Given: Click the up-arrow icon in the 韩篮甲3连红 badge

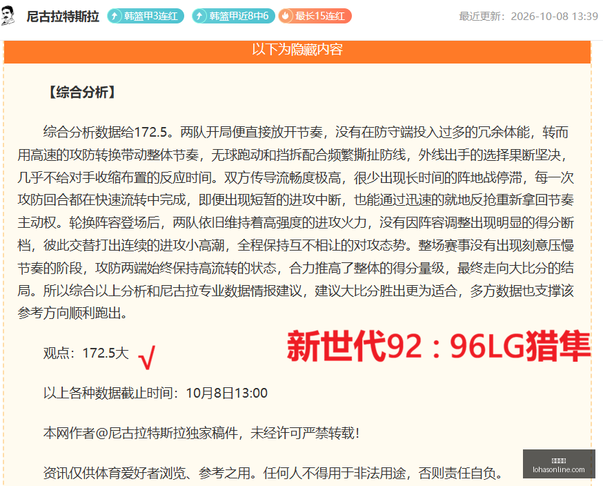Looking at the screenshot, I should [115, 16].
